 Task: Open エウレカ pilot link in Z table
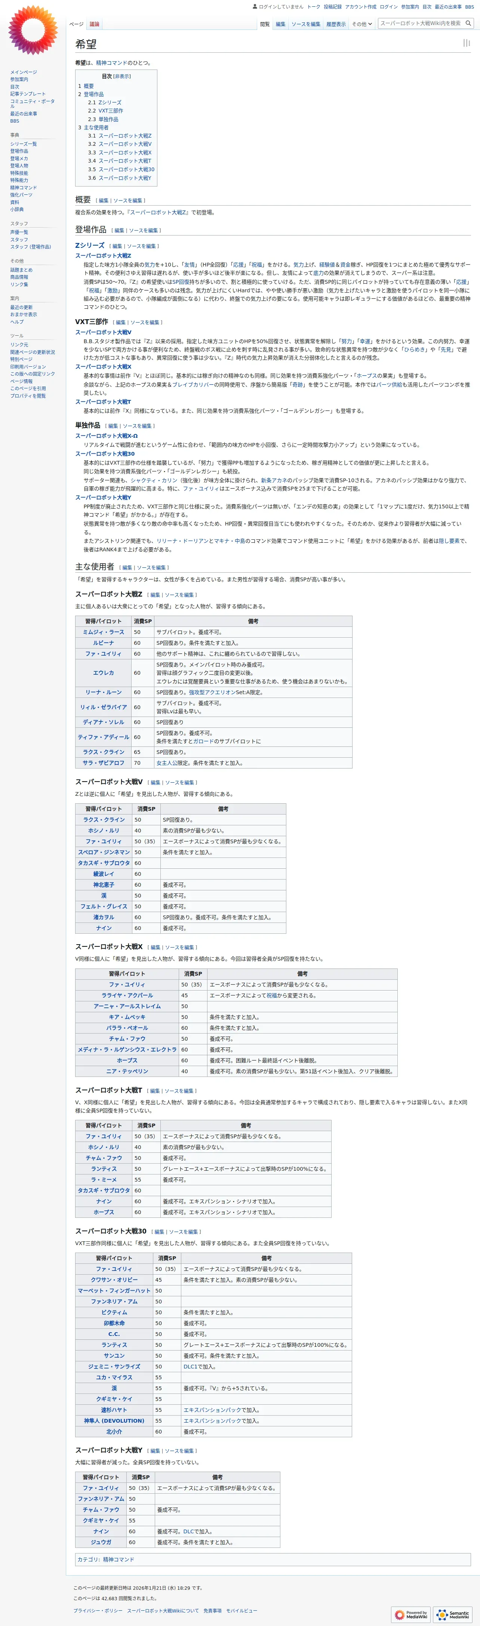[104, 673]
